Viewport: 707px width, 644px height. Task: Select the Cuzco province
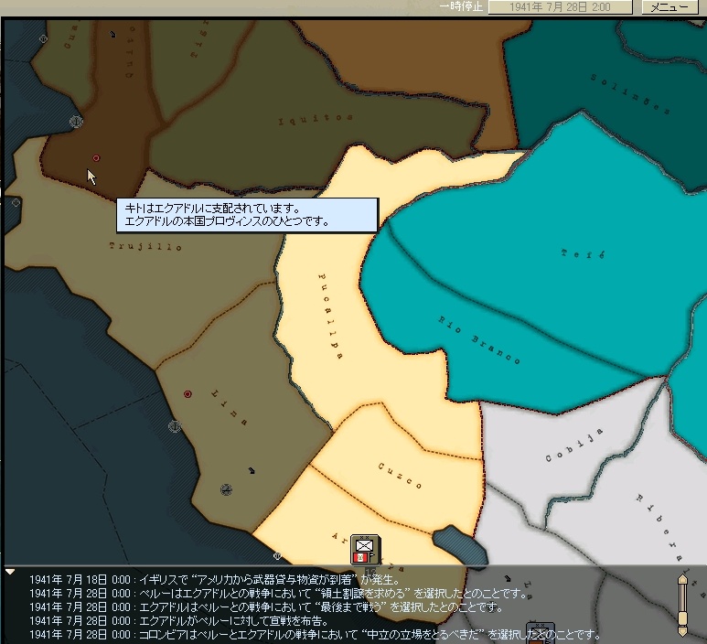pos(400,476)
